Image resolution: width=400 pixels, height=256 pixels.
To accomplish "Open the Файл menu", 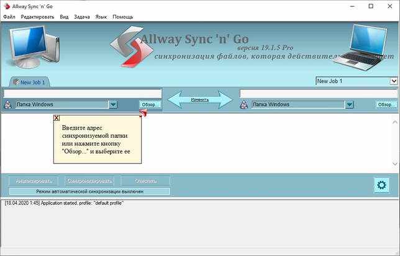I will point(9,17).
